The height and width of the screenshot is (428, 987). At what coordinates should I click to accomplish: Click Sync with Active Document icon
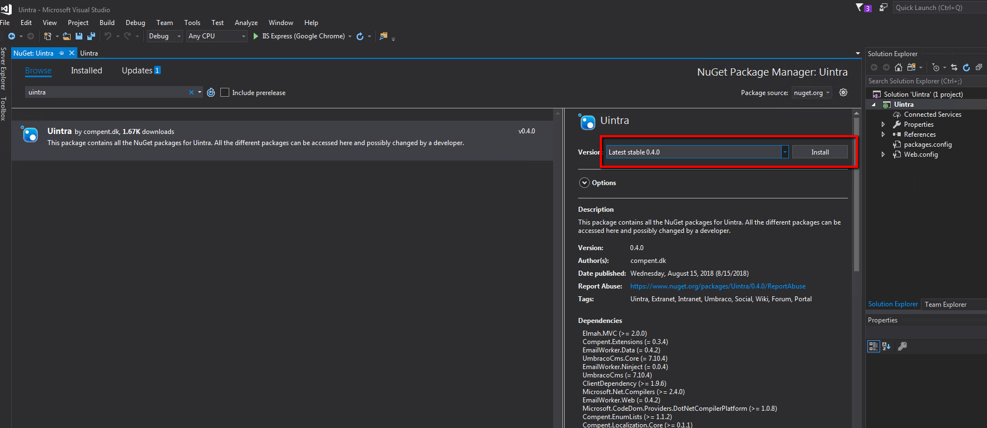[954, 67]
